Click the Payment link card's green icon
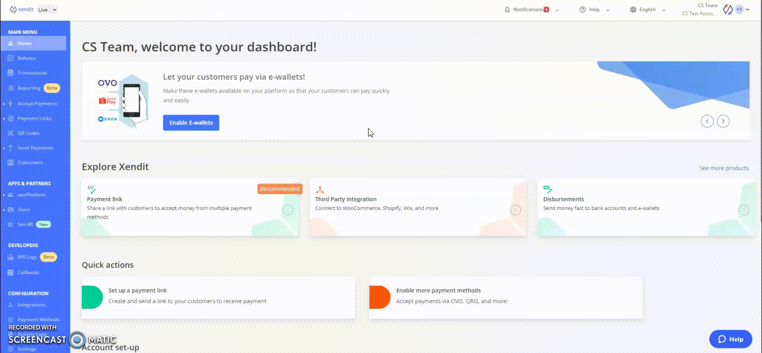This screenshot has height=353, width=762. [91, 189]
